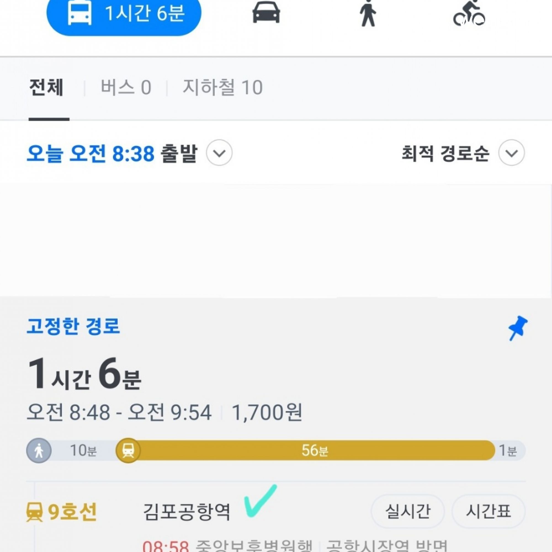
Task: Open 실시간 real-time arrival info
Action: (x=408, y=511)
